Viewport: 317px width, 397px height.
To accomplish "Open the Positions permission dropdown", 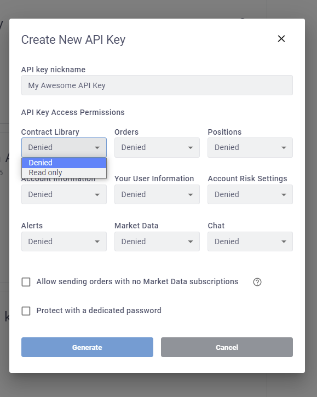I will click(250, 148).
